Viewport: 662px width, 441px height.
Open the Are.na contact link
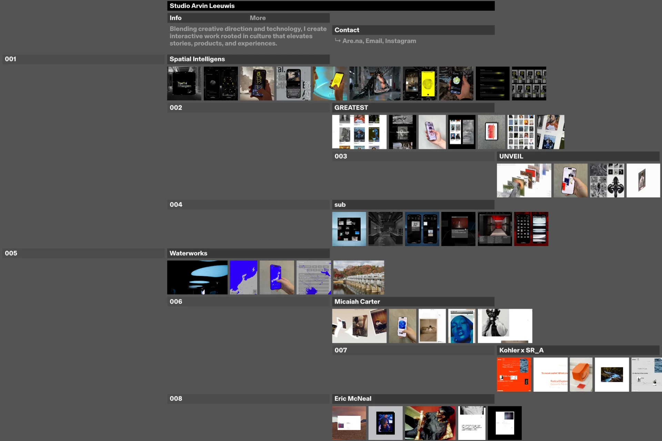[x=352, y=41]
